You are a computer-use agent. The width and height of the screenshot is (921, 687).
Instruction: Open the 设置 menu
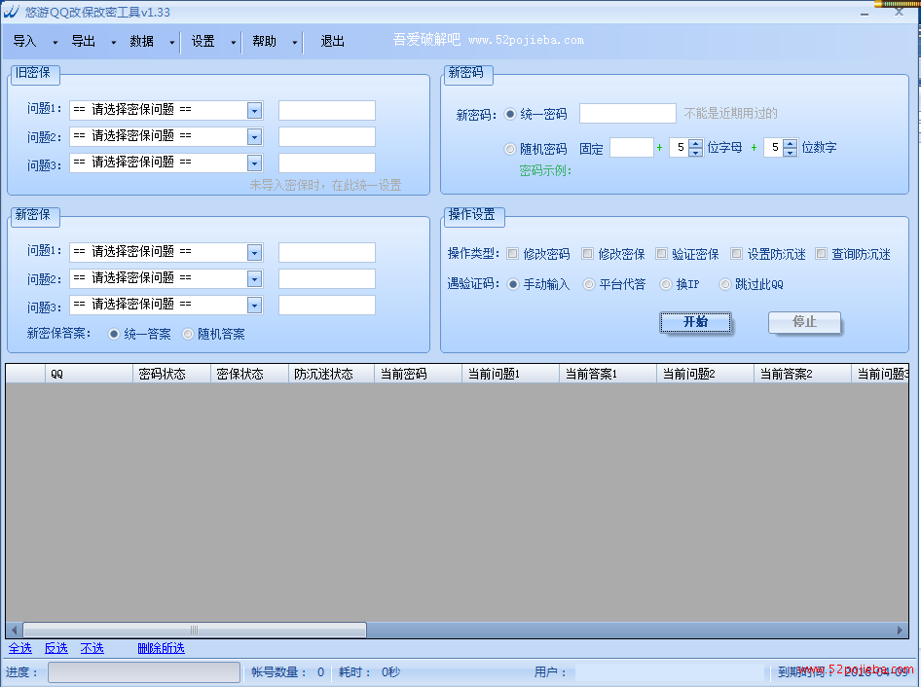tap(203, 41)
